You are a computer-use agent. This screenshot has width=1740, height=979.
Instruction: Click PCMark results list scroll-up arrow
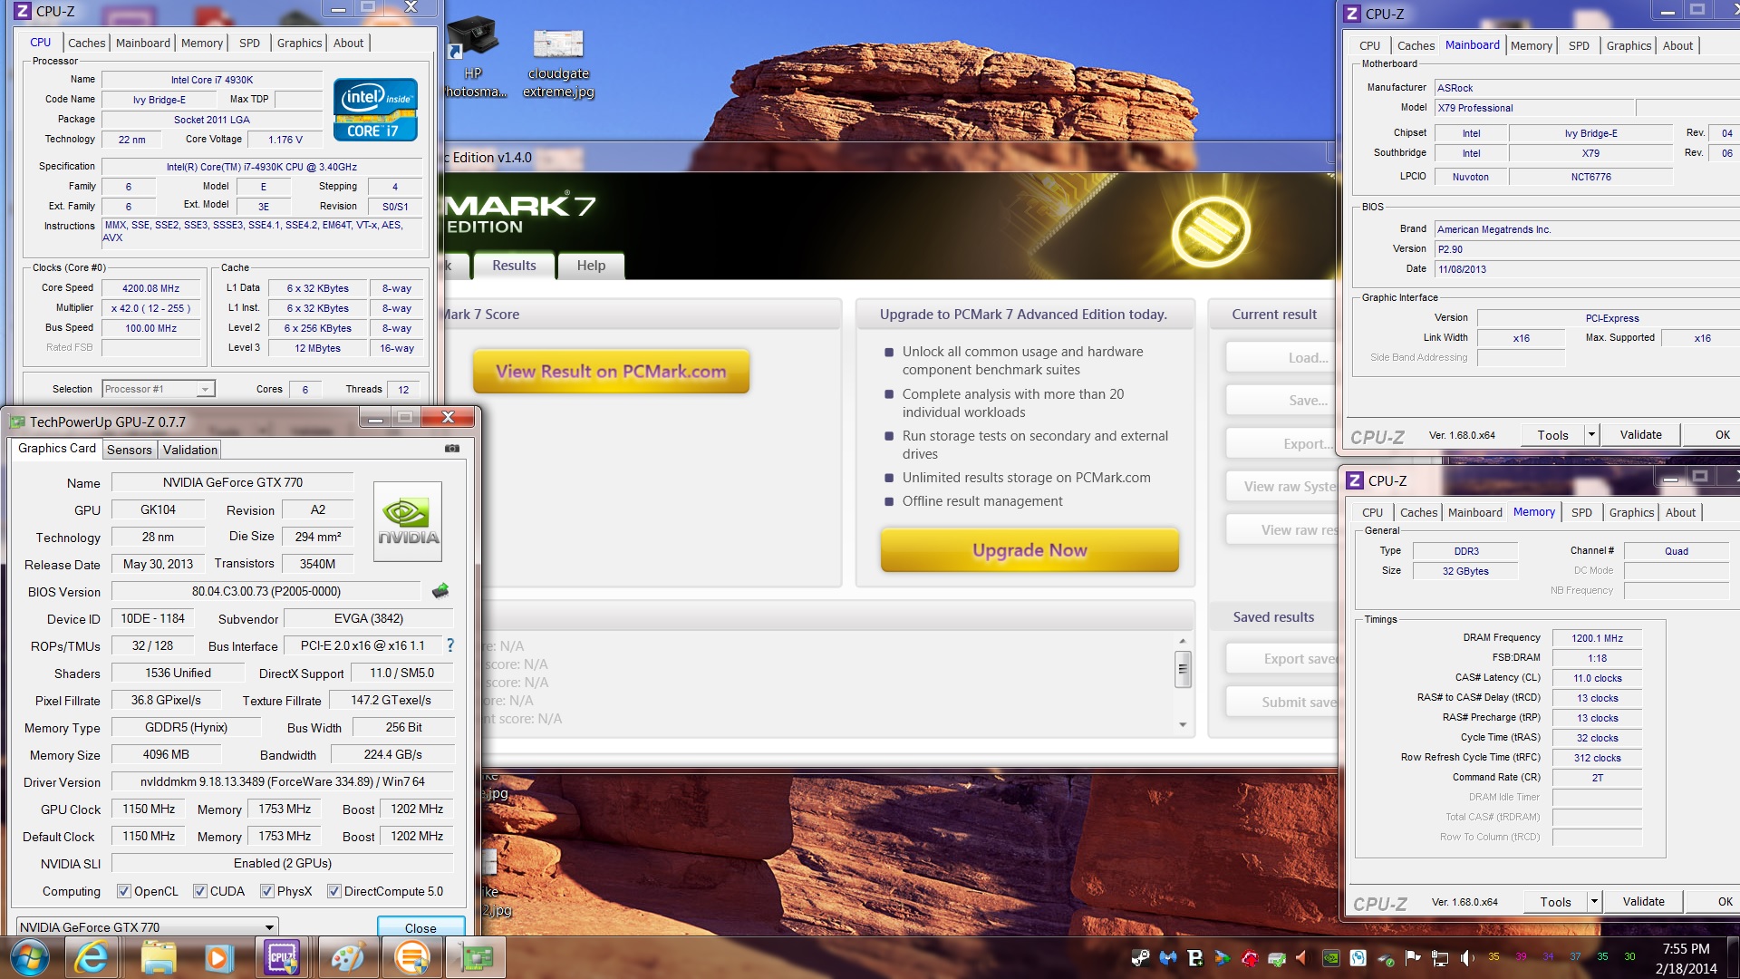pos(1183,641)
